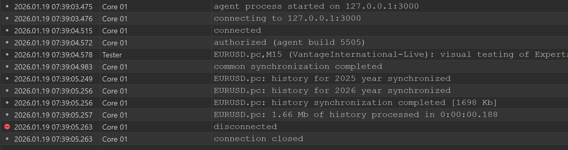Image resolution: width=568 pixels, height=150 pixels.
Task: Click the timestamp 2026.01.19 07:39:04.515
Action: pyautogui.click(x=53, y=31)
